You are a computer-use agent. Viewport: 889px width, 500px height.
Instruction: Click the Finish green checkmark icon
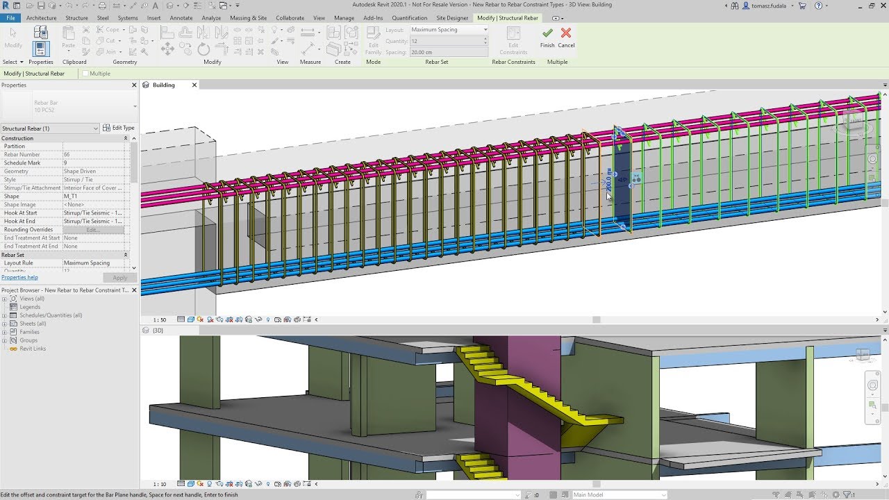(547, 33)
